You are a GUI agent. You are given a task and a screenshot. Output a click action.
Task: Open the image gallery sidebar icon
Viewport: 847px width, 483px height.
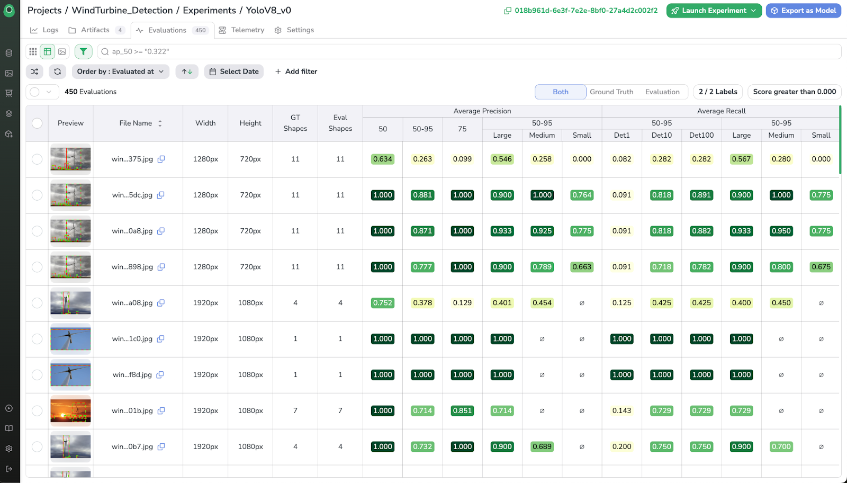[9, 73]
